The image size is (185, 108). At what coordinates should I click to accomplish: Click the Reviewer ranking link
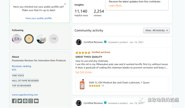coord(21,66)
